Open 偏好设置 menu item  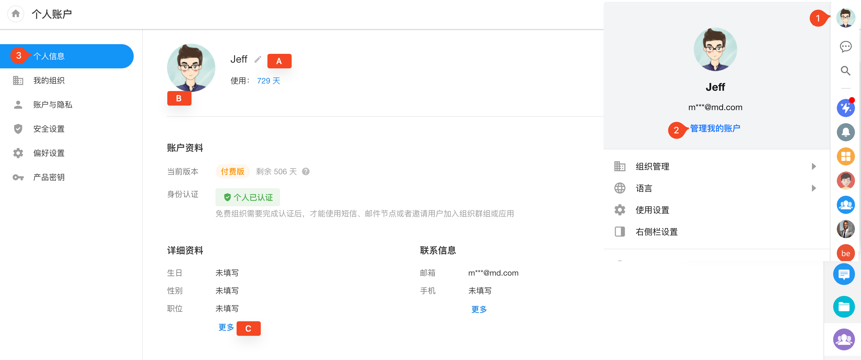pyautogui.click(x=67, y=153)
